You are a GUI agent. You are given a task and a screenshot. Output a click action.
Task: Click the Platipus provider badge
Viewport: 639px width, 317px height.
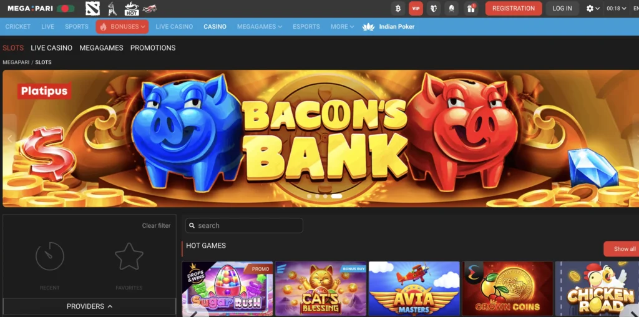44,91
